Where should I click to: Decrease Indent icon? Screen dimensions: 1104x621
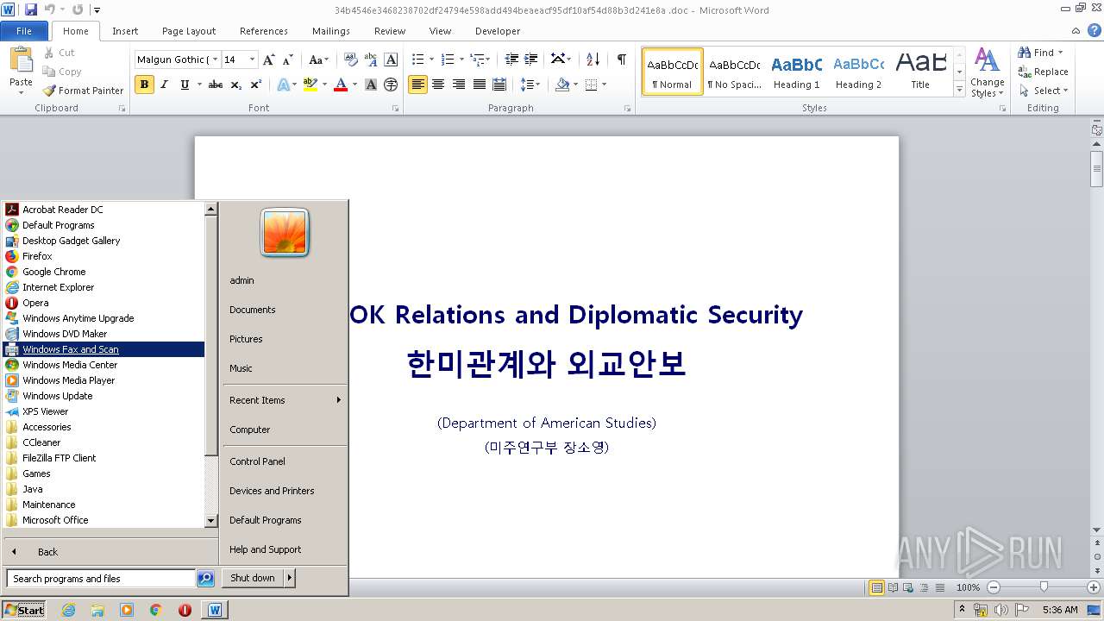coord(511,60)
